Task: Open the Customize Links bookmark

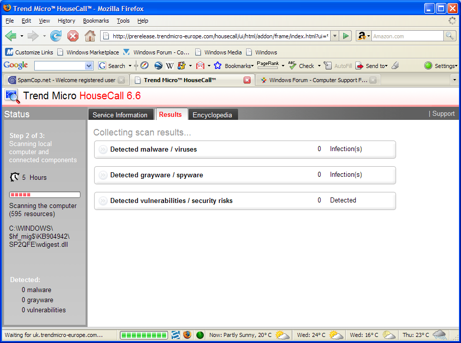Action: [x=29, y=52]
